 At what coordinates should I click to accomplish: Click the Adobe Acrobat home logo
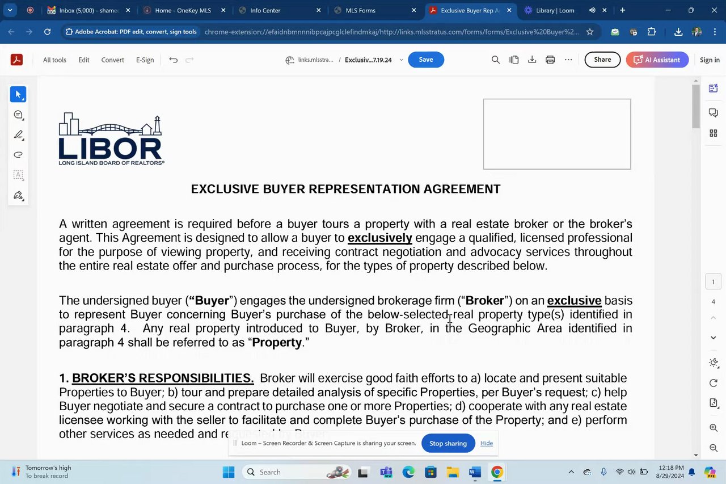(16, 60)
